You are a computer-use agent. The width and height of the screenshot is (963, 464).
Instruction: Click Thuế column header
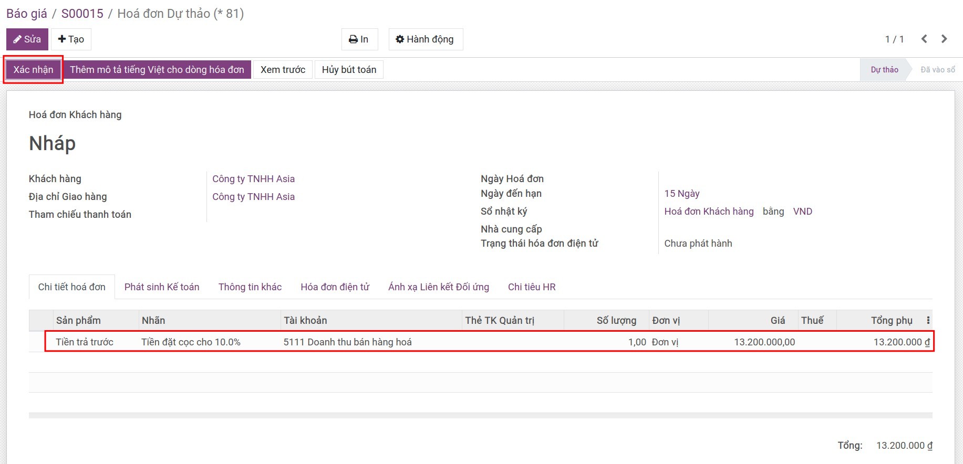[817, 320]
